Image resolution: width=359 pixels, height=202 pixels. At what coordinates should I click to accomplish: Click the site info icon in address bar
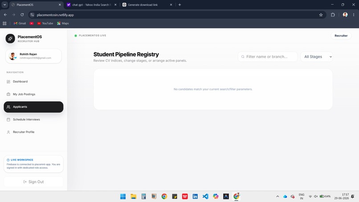(x=32, y=15)
